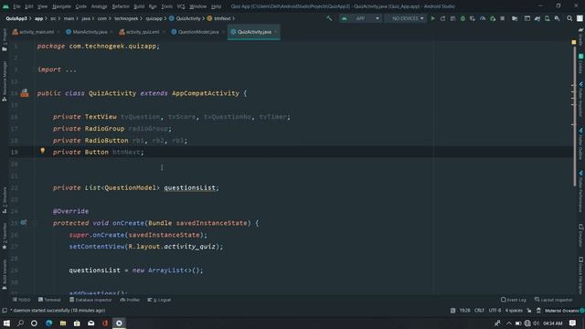Image resolution: width=585 pixels, height=329 pixels.
Task: Collapse the onCreate method fold marker
Action: pyautogui.click(x=35, y=223)
